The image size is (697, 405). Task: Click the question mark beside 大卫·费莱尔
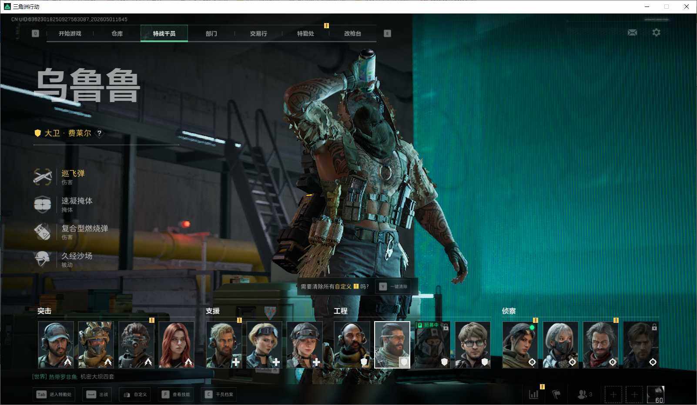[x=99, y=133]
